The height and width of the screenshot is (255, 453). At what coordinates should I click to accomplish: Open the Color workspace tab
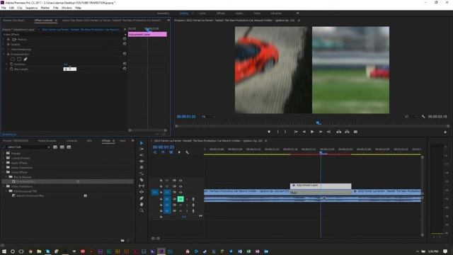[x=202, y=13]
